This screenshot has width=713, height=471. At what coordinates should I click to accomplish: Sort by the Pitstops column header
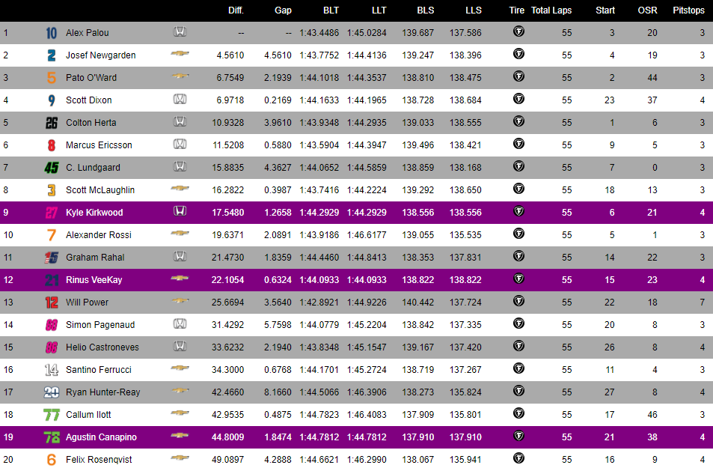tap(688, 10)
